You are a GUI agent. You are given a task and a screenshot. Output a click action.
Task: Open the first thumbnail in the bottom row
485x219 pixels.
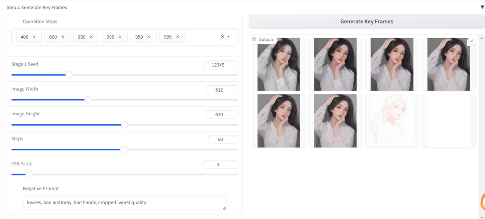[x=279, y=121]
